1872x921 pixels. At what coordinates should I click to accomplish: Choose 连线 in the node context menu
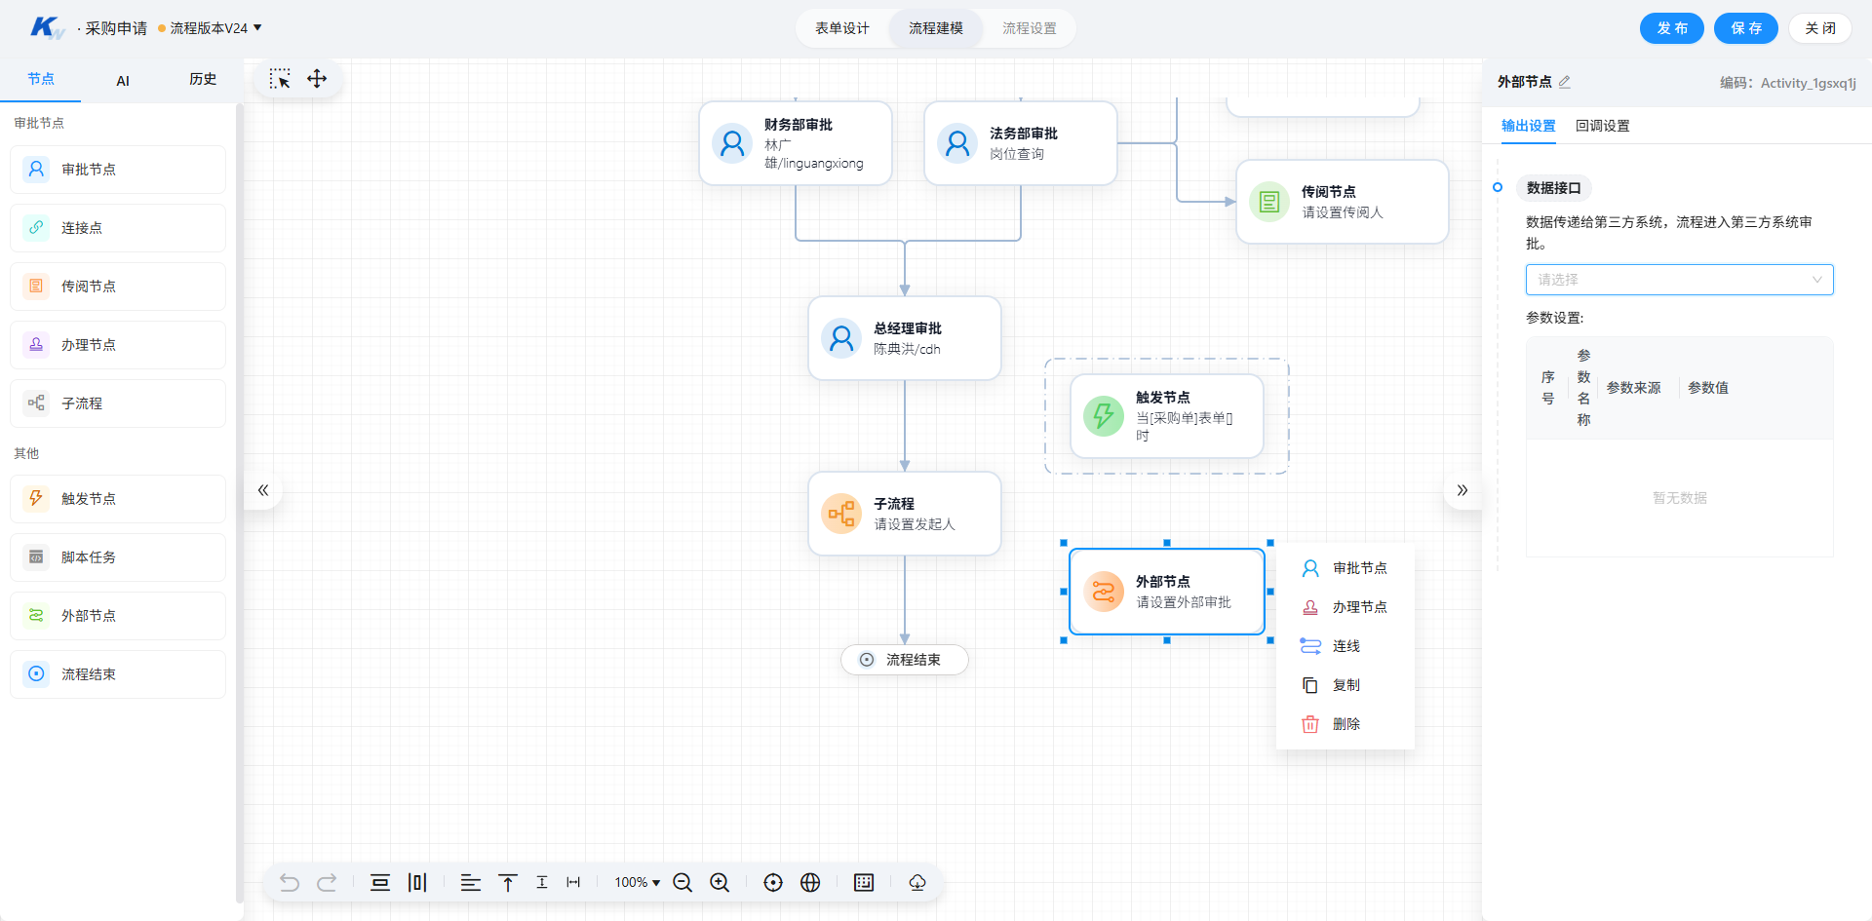(1345, 646)
